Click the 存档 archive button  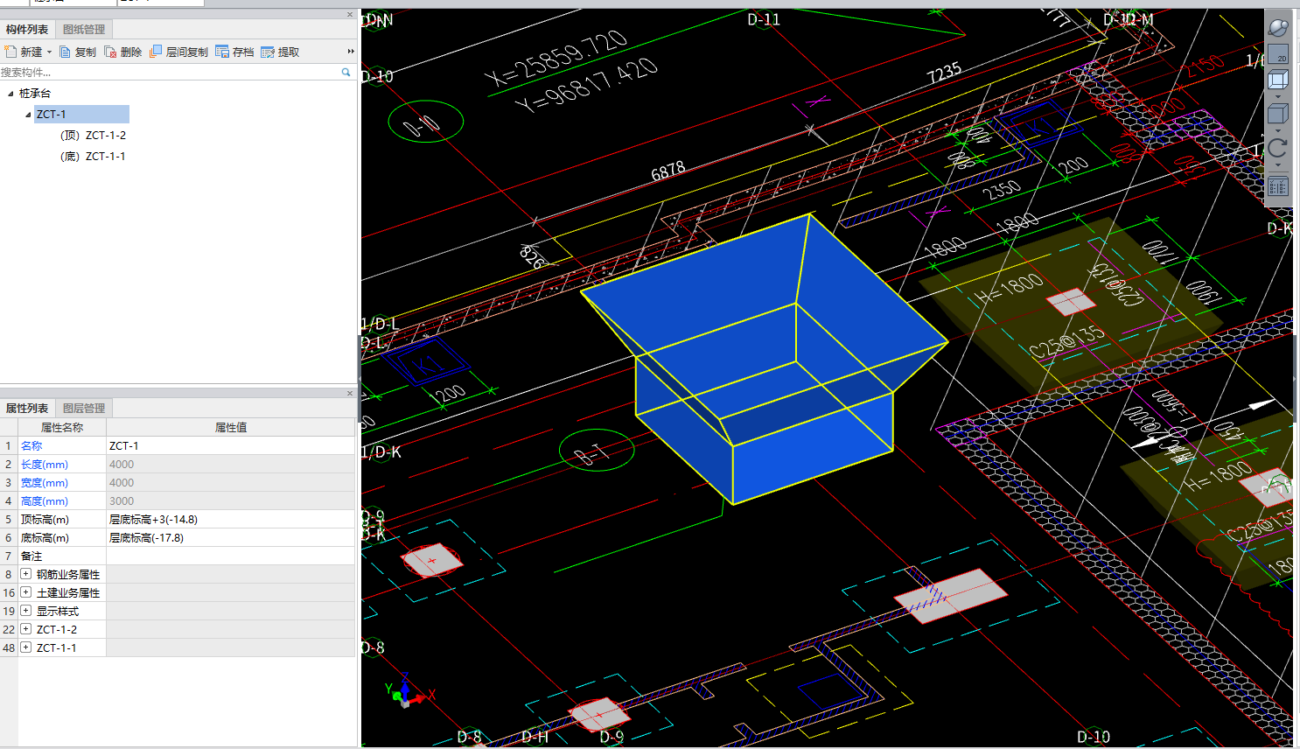tap(234, 52)
